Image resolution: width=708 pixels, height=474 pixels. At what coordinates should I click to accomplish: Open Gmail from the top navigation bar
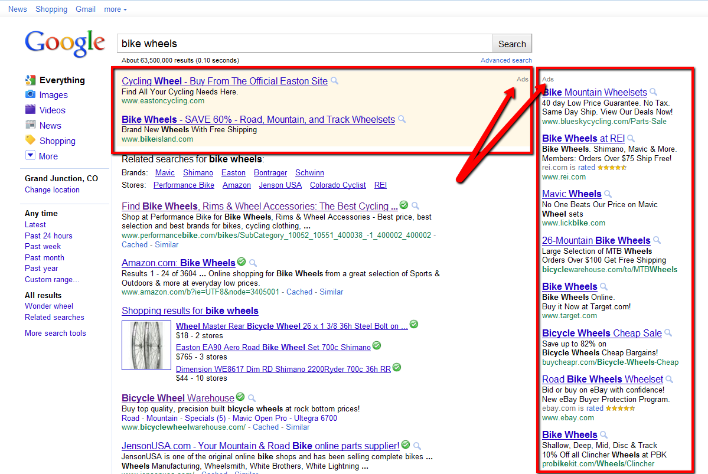click(86, 9)
